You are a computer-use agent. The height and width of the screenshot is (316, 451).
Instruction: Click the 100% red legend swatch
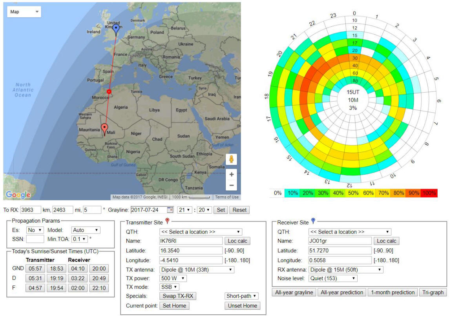(428, 193)
